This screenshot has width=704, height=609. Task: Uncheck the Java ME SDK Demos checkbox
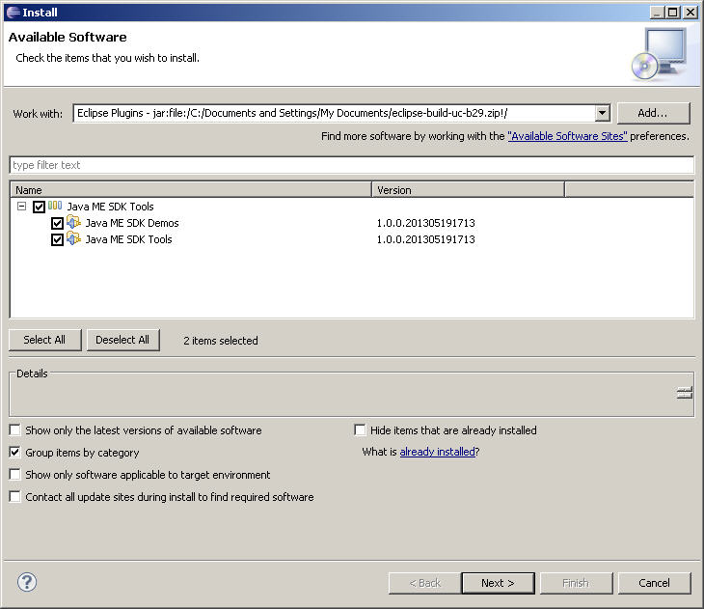(x=57, y=223)
